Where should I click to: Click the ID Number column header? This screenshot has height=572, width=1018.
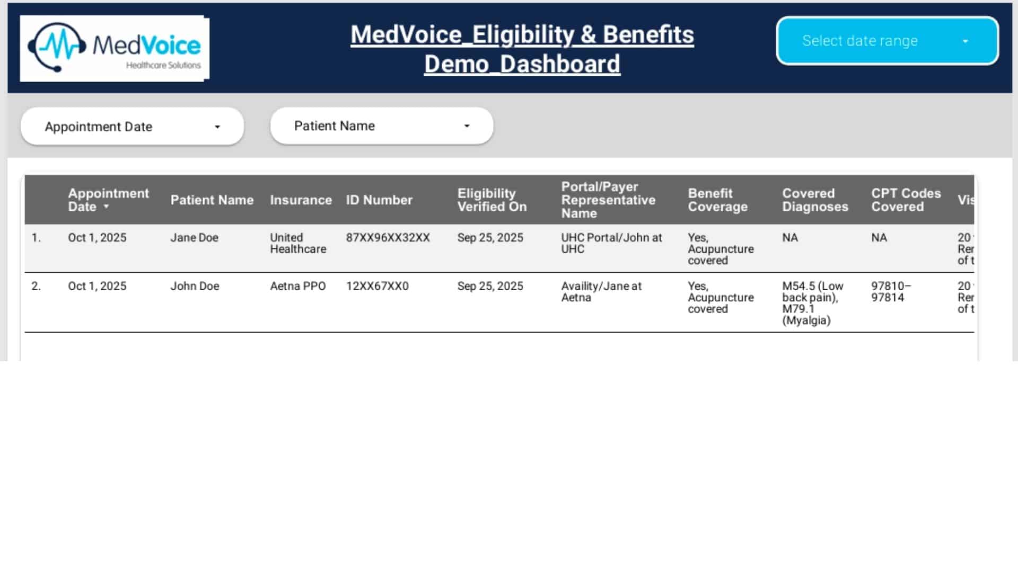[x=379, y=200]
